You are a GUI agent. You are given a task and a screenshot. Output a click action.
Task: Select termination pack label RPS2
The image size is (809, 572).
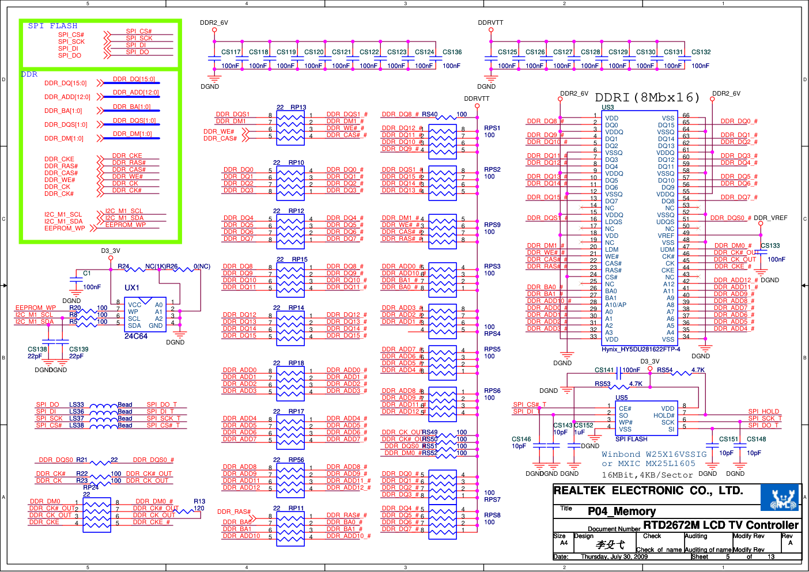coord(492,169)
